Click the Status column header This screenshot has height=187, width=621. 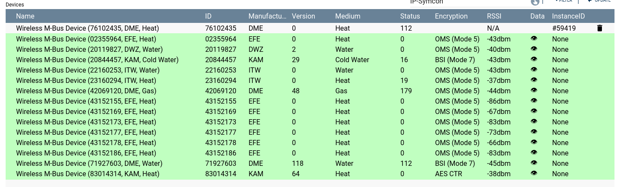[x=410, y=16]
